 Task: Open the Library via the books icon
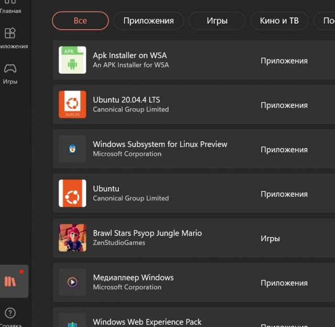[x=10, y=281]
